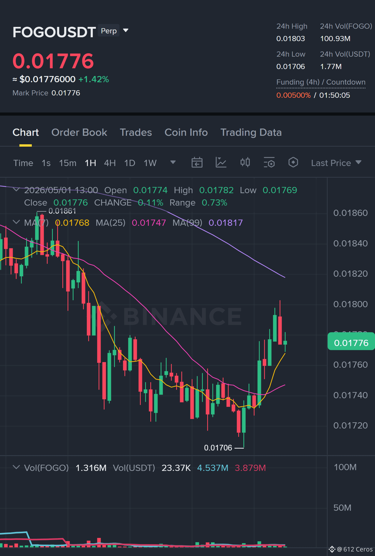Switch to the 4H interval

point(110,163)
